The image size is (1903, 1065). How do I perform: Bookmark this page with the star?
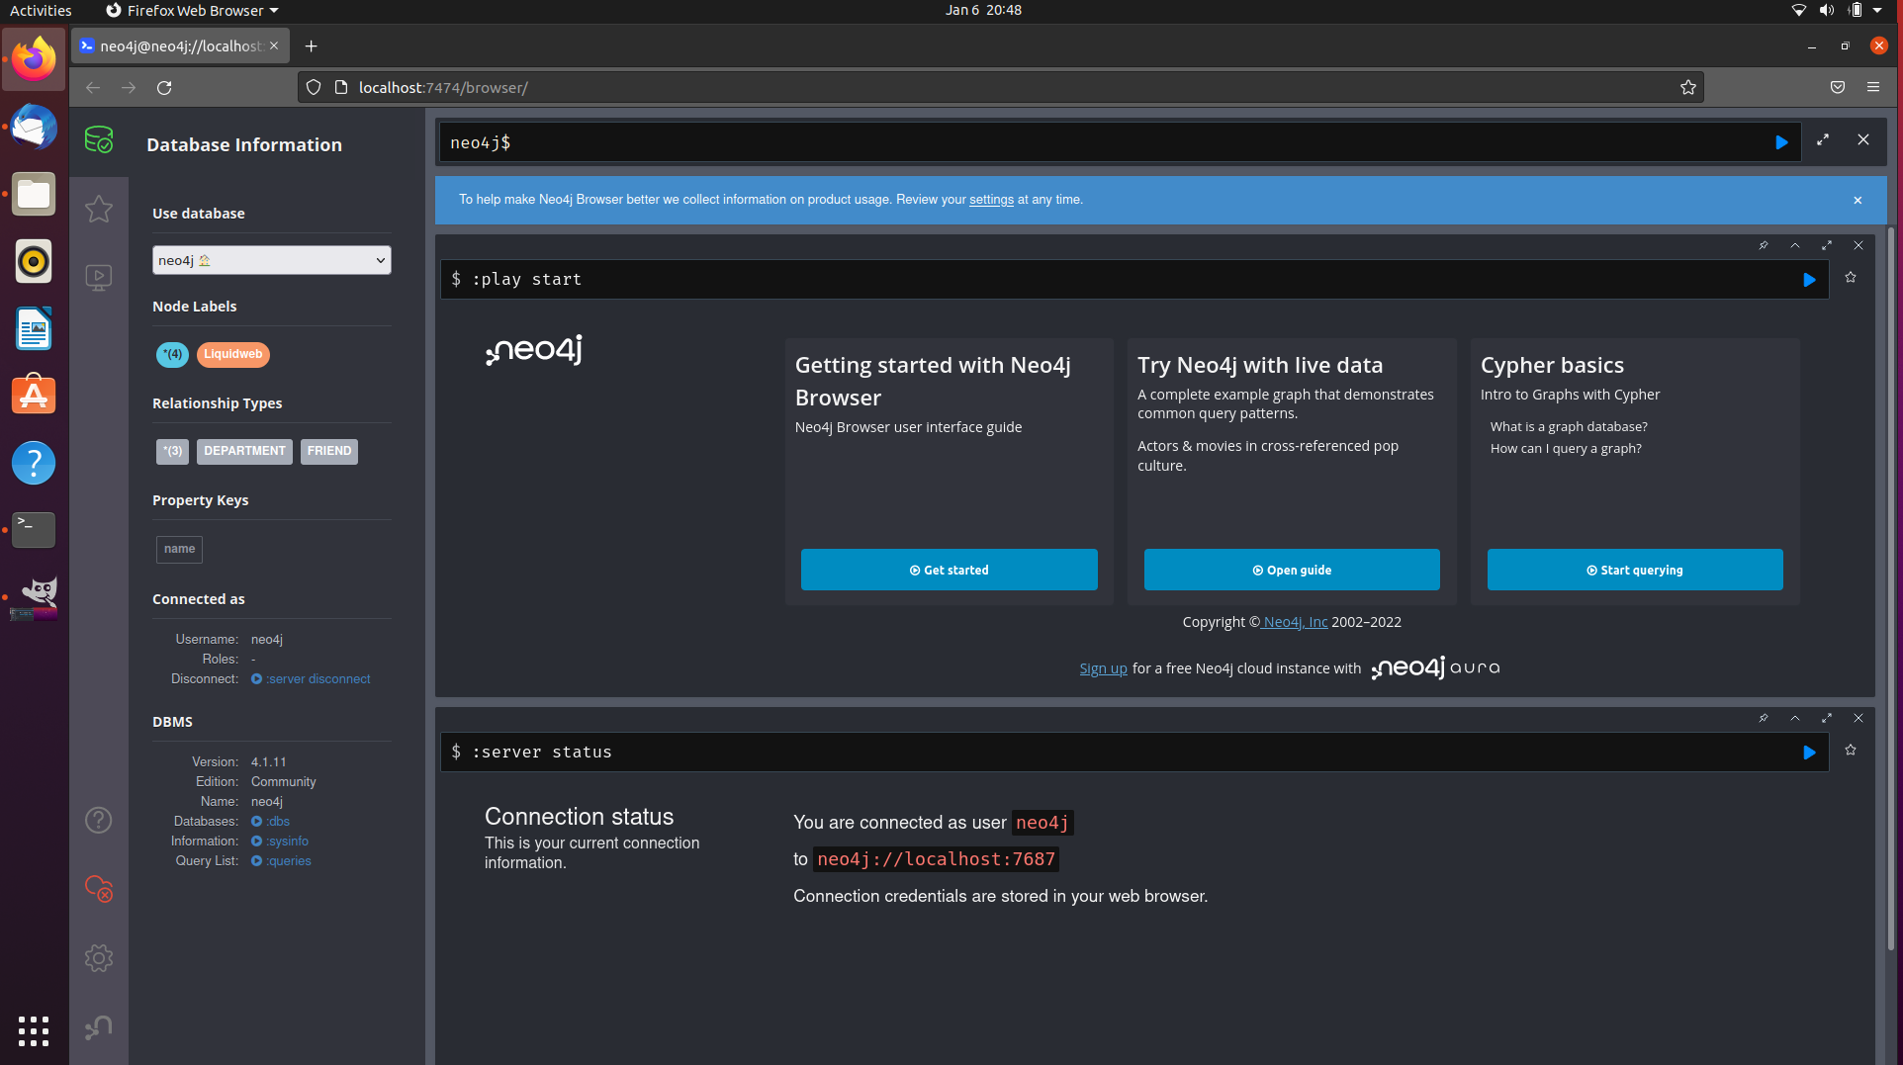(x=1688, y=88)
